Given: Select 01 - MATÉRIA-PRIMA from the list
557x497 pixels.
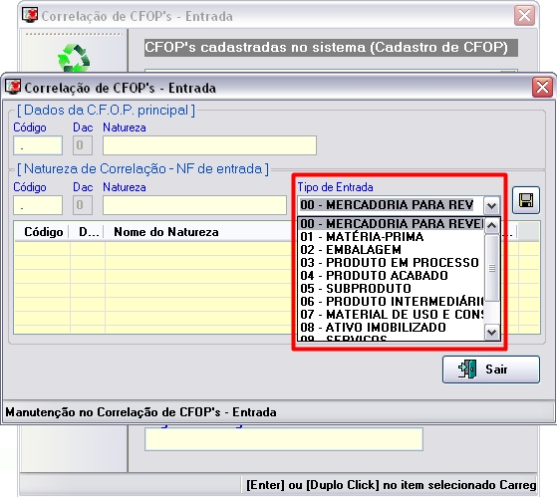Looking at the screenshot, I should click(x=392, y=237).
